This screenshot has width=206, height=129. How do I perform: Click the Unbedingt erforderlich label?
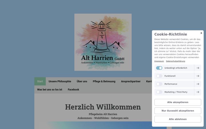(x=176, y=68)
